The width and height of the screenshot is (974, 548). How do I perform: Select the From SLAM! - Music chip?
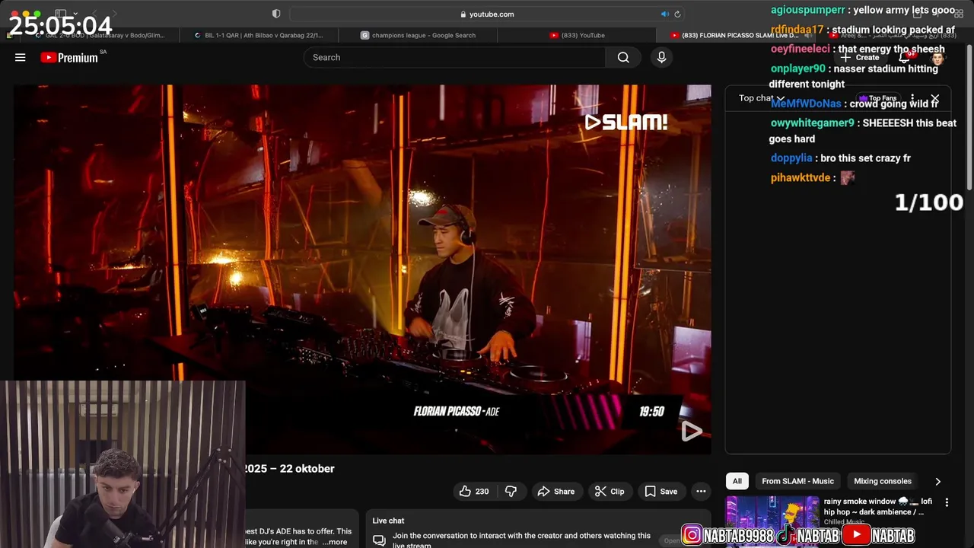click(x=797, y=481)
